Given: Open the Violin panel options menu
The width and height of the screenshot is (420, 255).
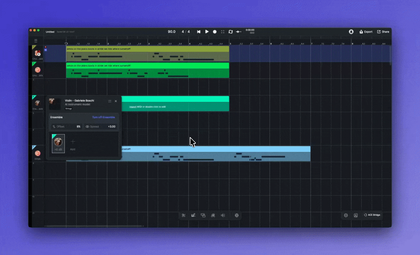Looking at the screenshot, I should pyautogui.click(x=110, y=101).
